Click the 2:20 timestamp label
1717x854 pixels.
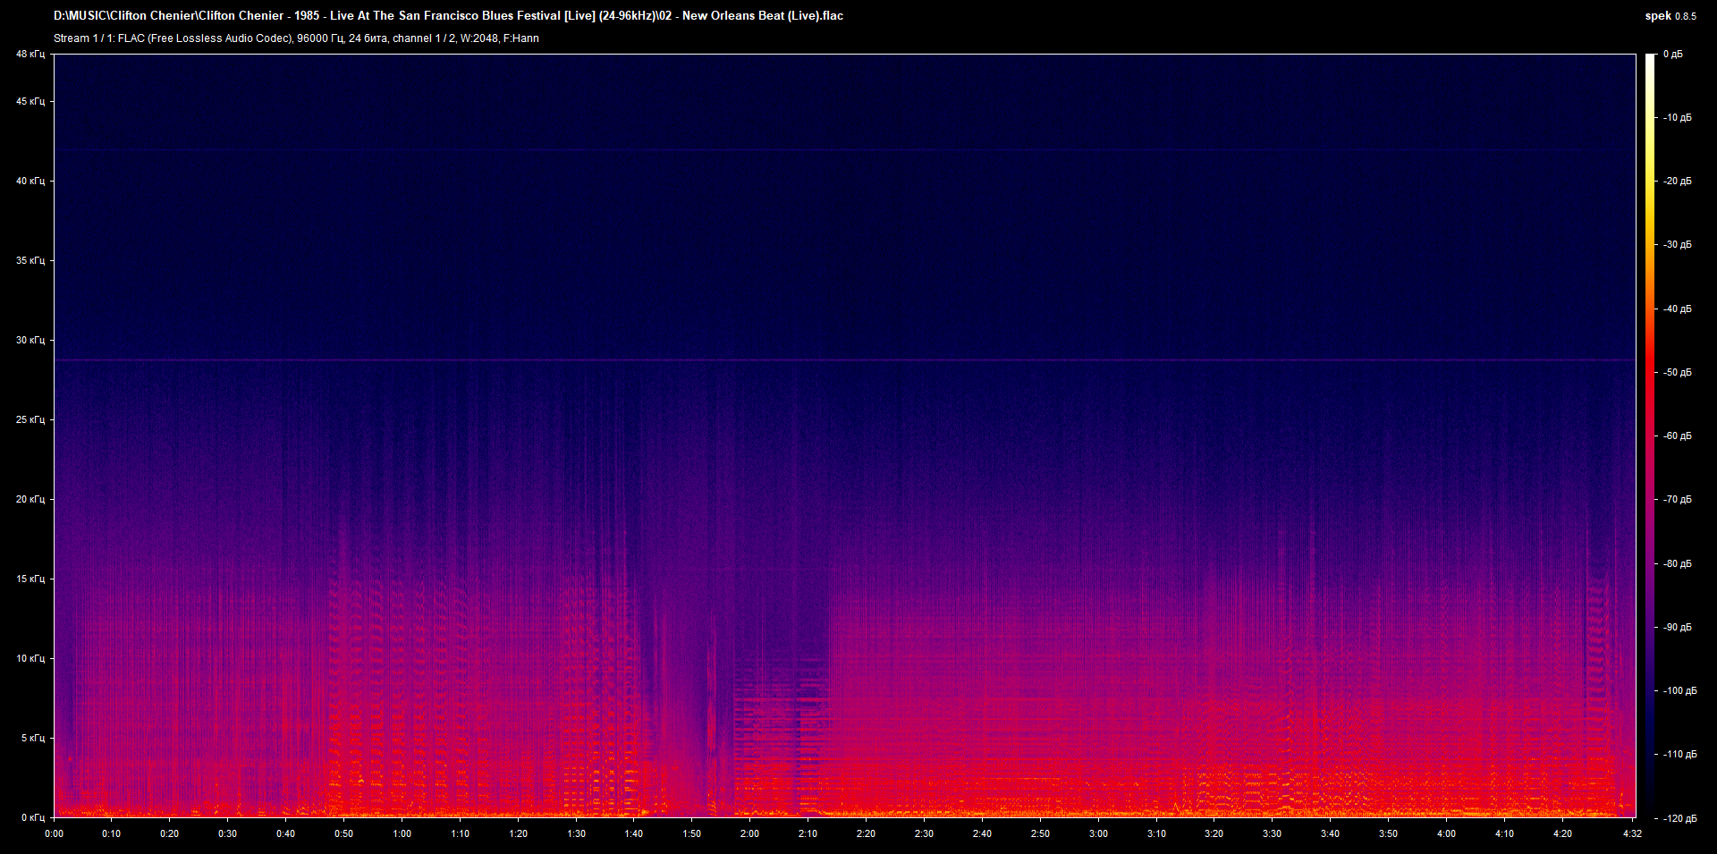click(x=866, y=833)
